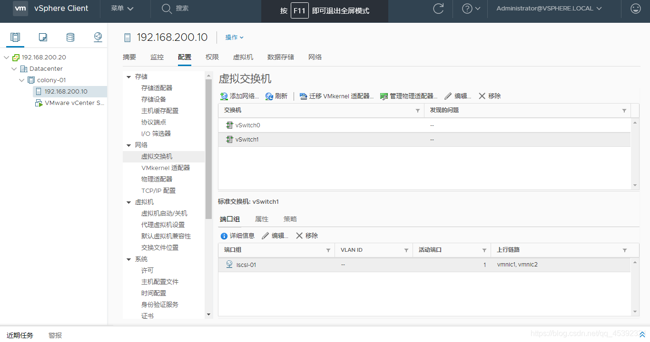Open the VMs and Templates inventory icon
Viewport: 650px width, 342px height.
click(x=43, y=37)
